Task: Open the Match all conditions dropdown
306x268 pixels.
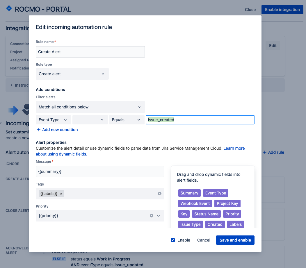Action: pos(90,107)
